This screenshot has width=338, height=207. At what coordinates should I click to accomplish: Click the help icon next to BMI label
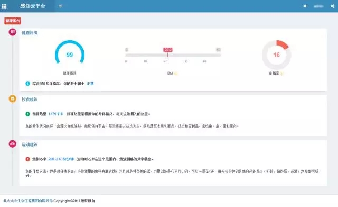[176, 74]
